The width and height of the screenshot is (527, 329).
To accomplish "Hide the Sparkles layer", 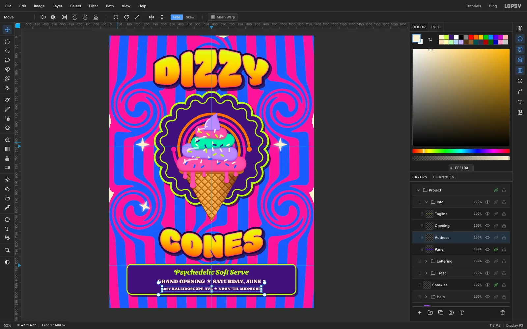I will [x=487, y=285].
